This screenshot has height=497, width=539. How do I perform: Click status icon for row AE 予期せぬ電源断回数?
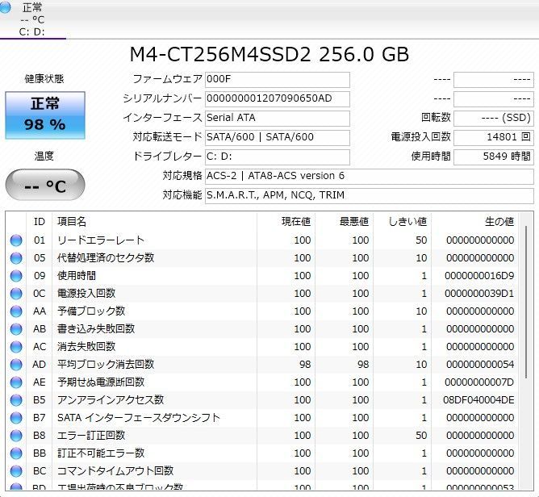(16, 382)
